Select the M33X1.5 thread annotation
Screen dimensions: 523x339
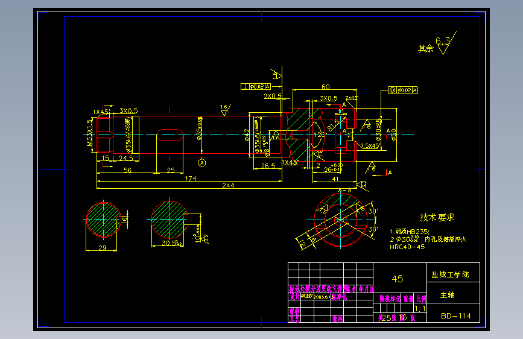point(89,133)
